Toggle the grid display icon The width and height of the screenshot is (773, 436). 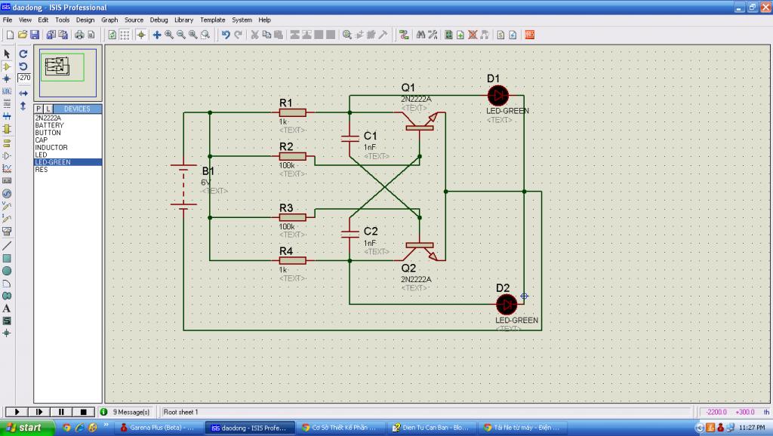click(x=125, y=35)
